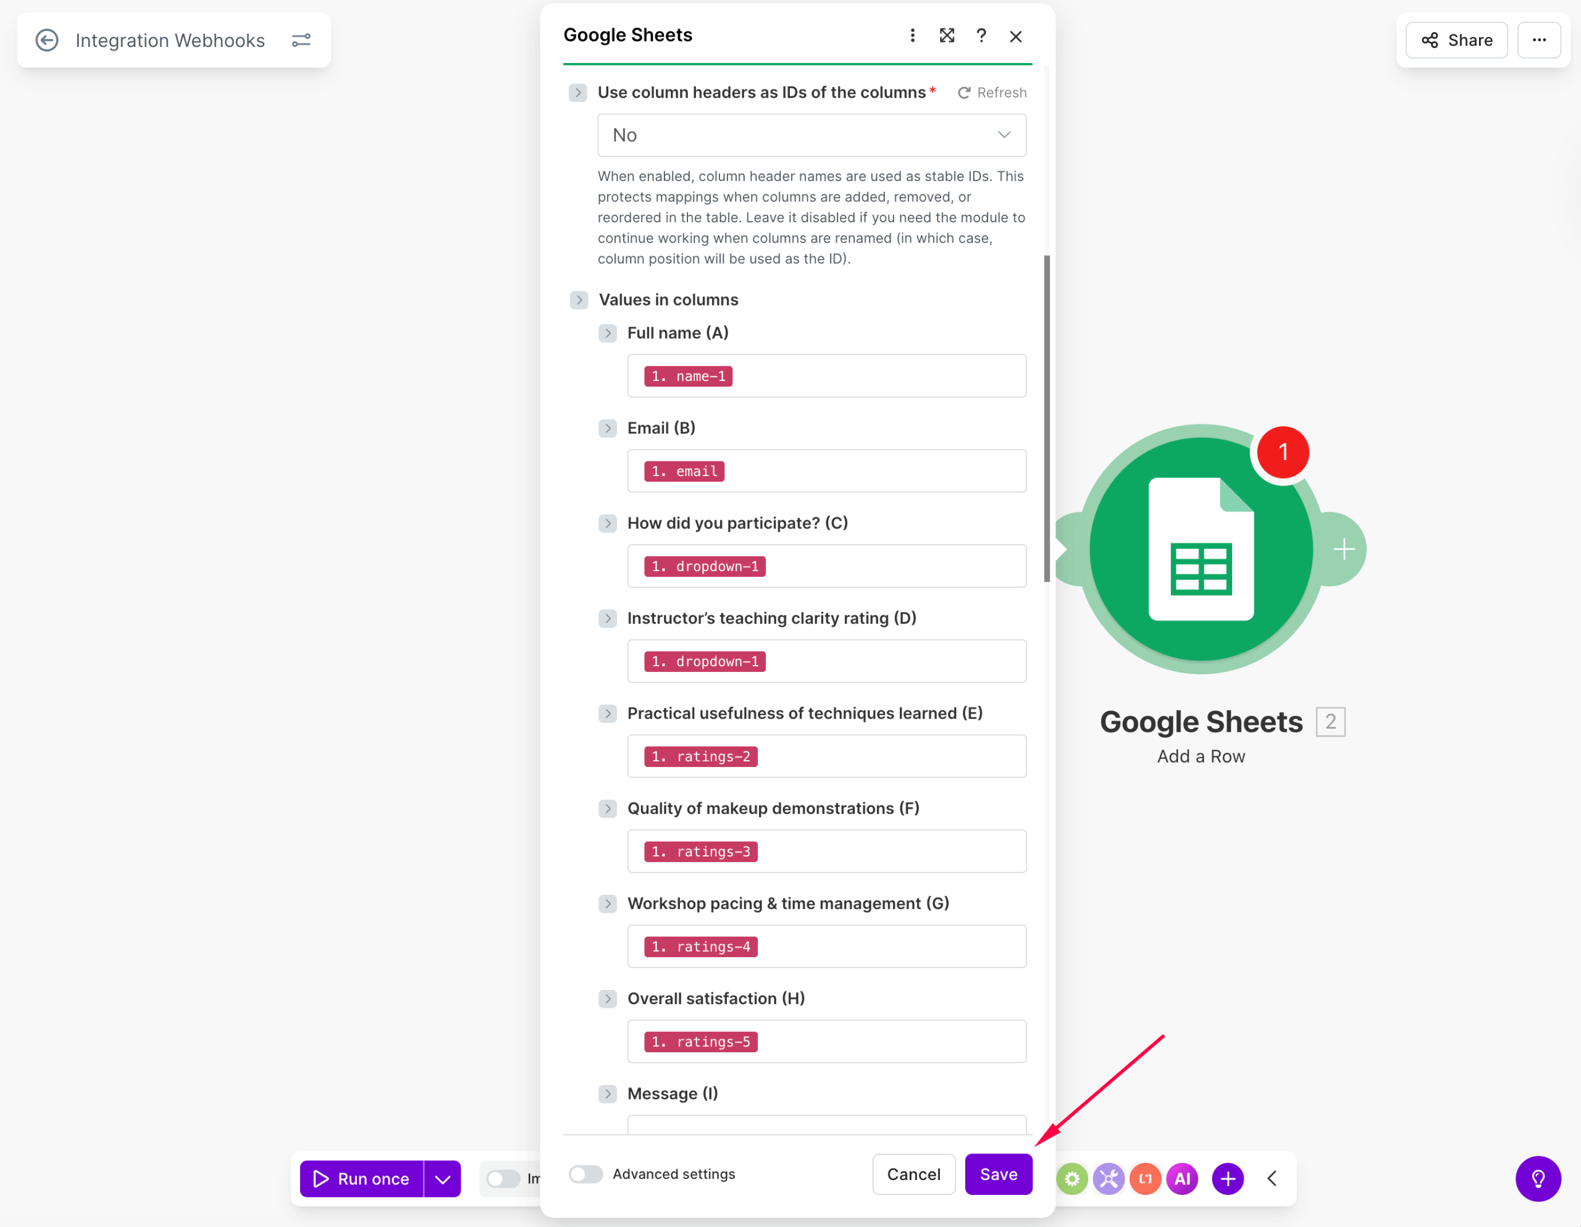Viewport: 1581px width, 1227px height.
Task: Expand the Instructor's teaching clarity rating chevron
Action: [x=607, y=618]
